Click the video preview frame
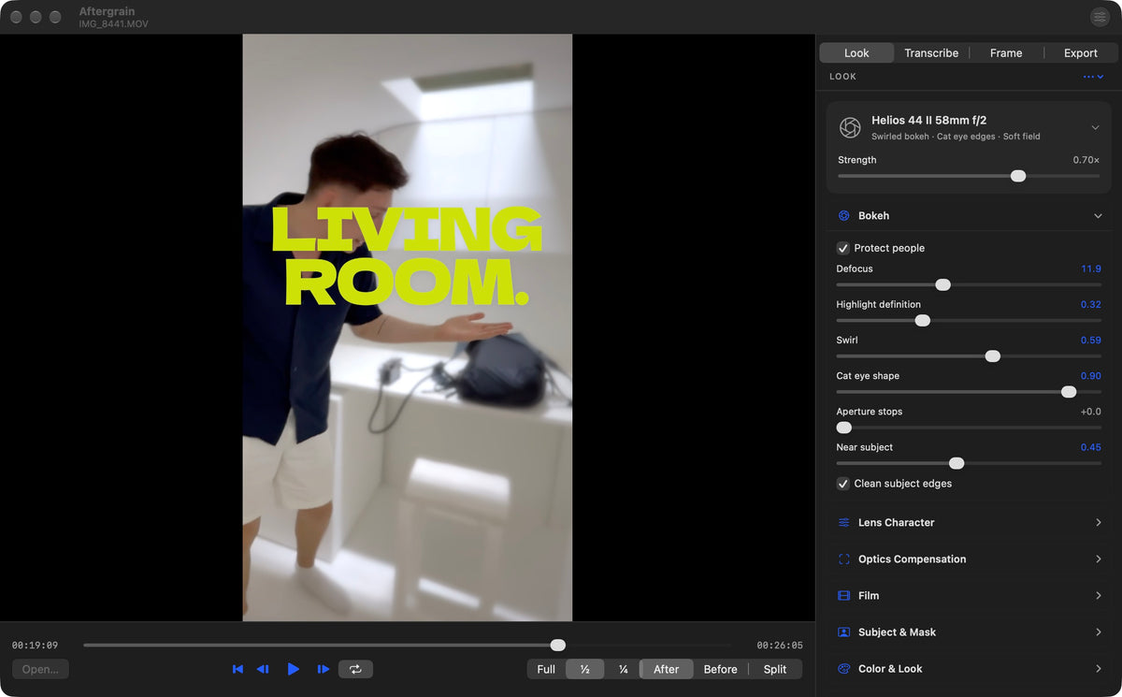 (x=408, y=327)
